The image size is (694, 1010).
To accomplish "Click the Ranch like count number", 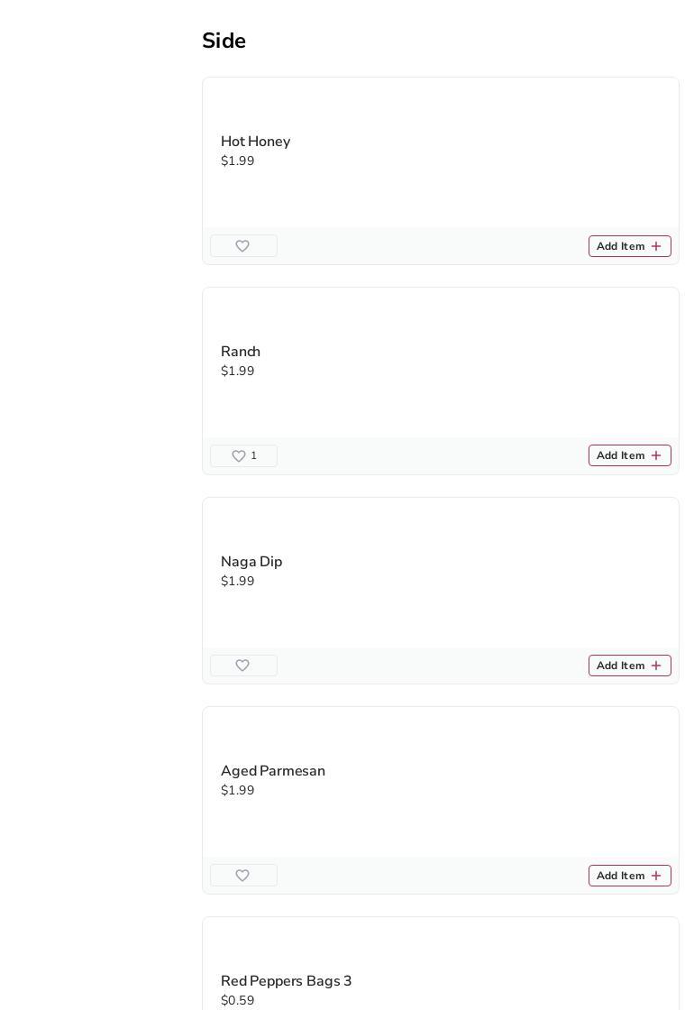I will point(254,455).
